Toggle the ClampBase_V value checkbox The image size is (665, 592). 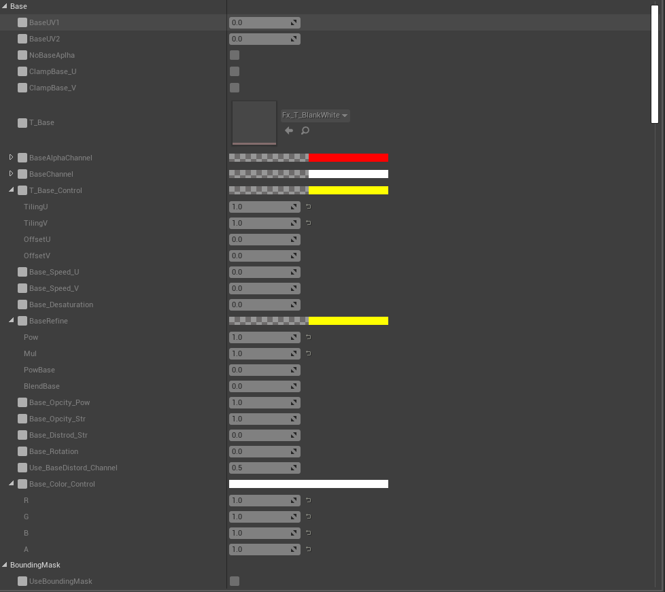[235, 88]
